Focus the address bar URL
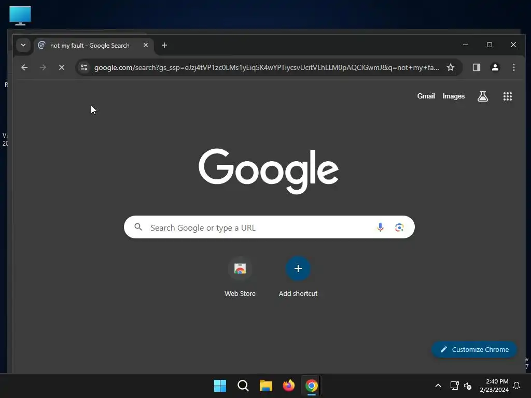531x398 pixels. [266, 67]
